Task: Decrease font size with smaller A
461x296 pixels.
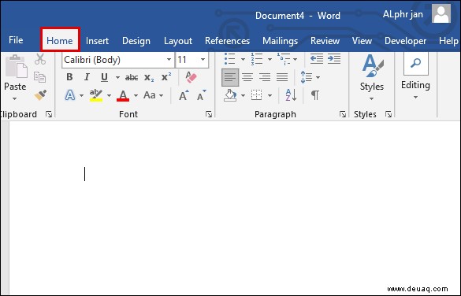Action: [202, 95]
